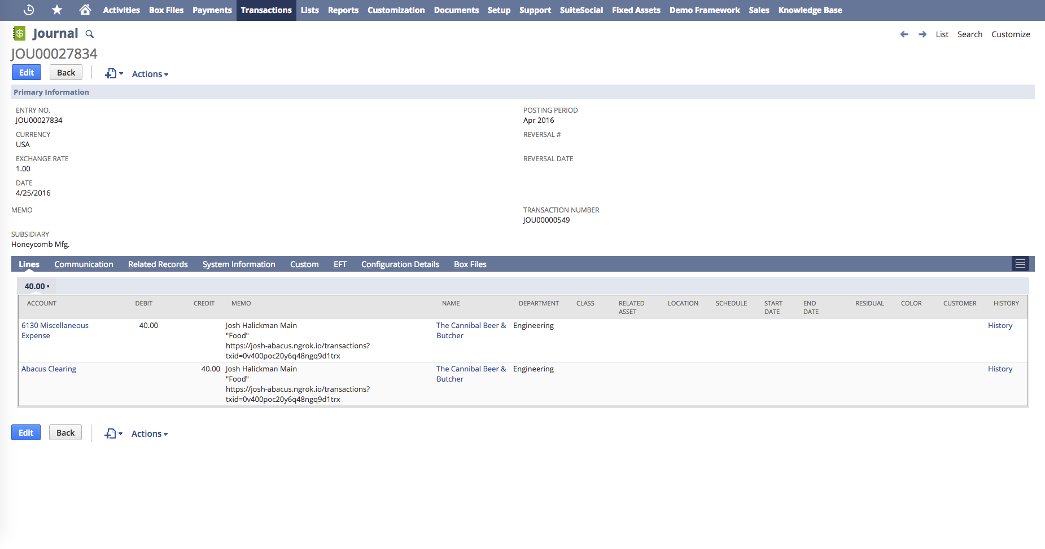The image size is (1045, 549).
Task: Open the recent records clock icon
Action: point(29,10)
